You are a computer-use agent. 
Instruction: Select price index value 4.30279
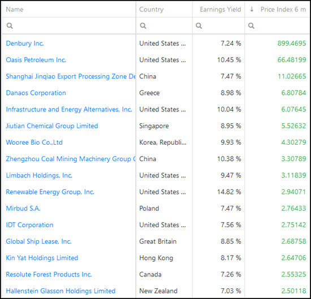point(293,142)
